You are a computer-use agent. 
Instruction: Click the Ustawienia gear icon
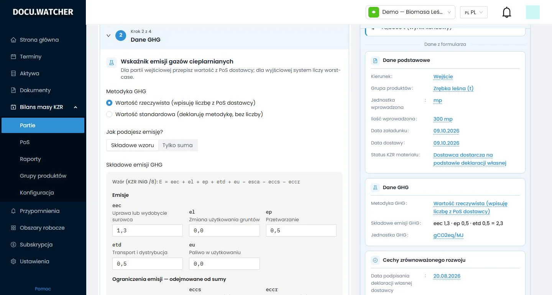13,261
